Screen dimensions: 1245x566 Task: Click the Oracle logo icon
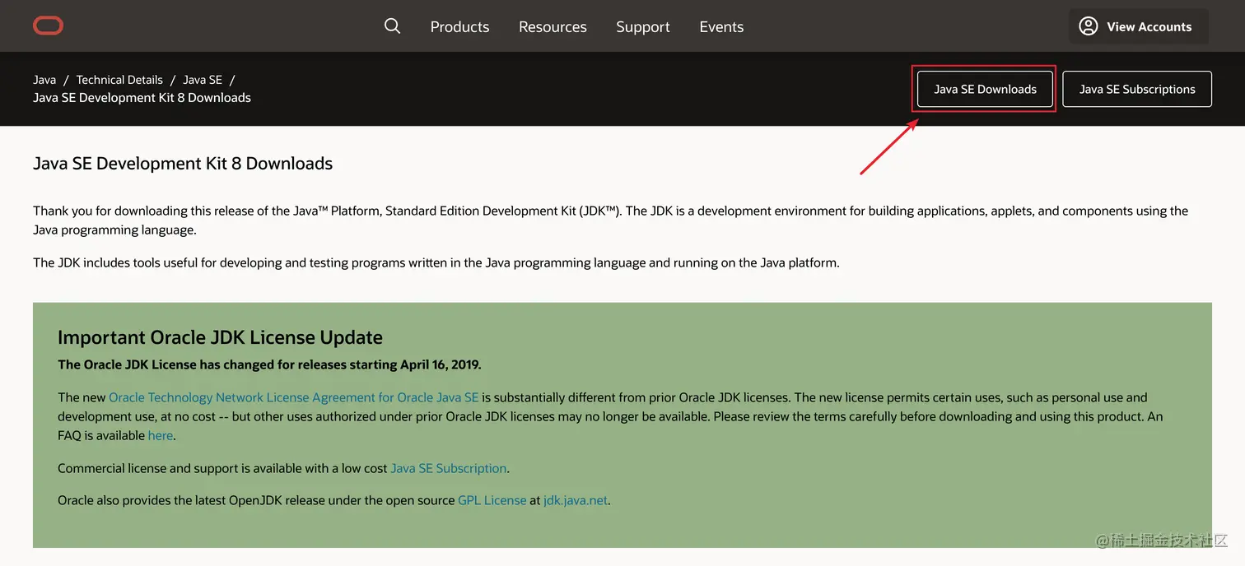click(x=49, y=26)
